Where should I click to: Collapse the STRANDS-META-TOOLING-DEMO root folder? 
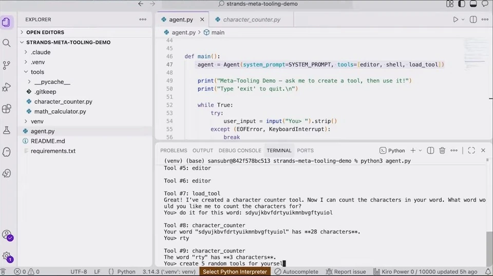tap(68, 43)
